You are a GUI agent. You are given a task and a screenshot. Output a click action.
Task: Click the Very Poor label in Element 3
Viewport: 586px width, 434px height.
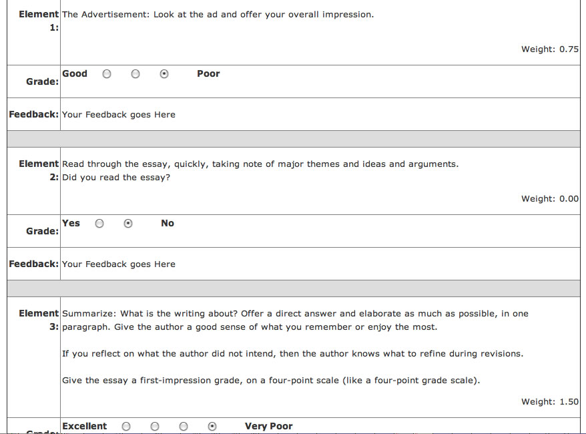tap(271, 425)
